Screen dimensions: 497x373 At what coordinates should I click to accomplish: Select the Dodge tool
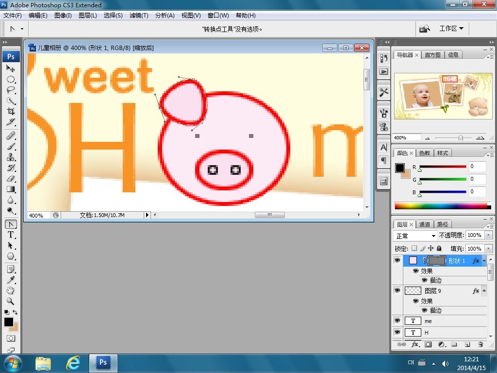point(11,211)
